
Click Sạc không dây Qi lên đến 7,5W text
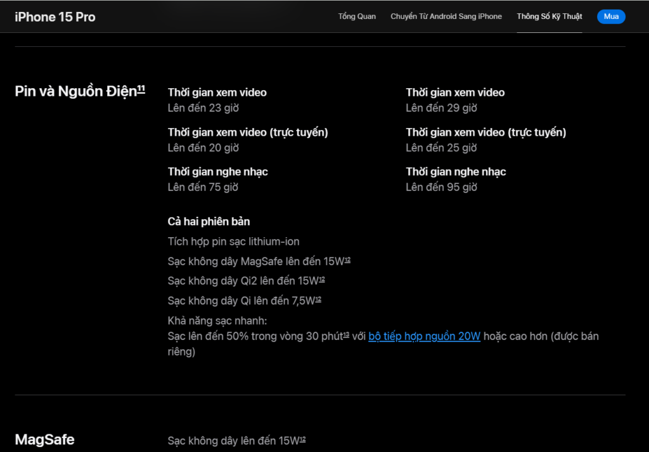tap(241, 301)
